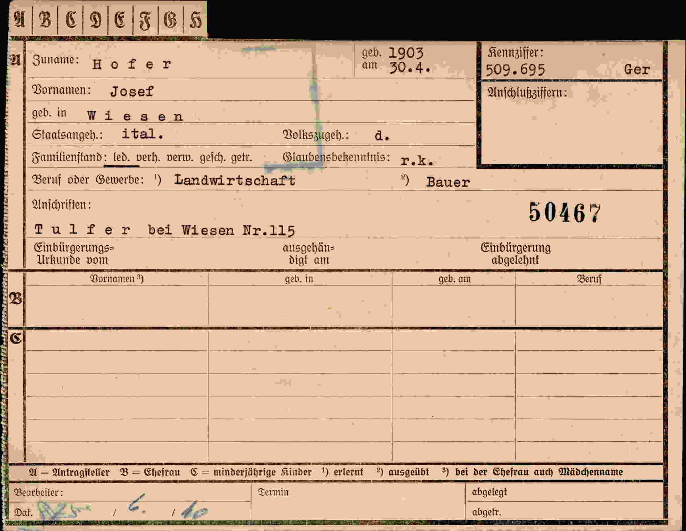This screenshot has width=686, height=531.
Task: Click the spaced birthplace 'Wiesen' after 'geb. in'
Action: tap(135, 116)
